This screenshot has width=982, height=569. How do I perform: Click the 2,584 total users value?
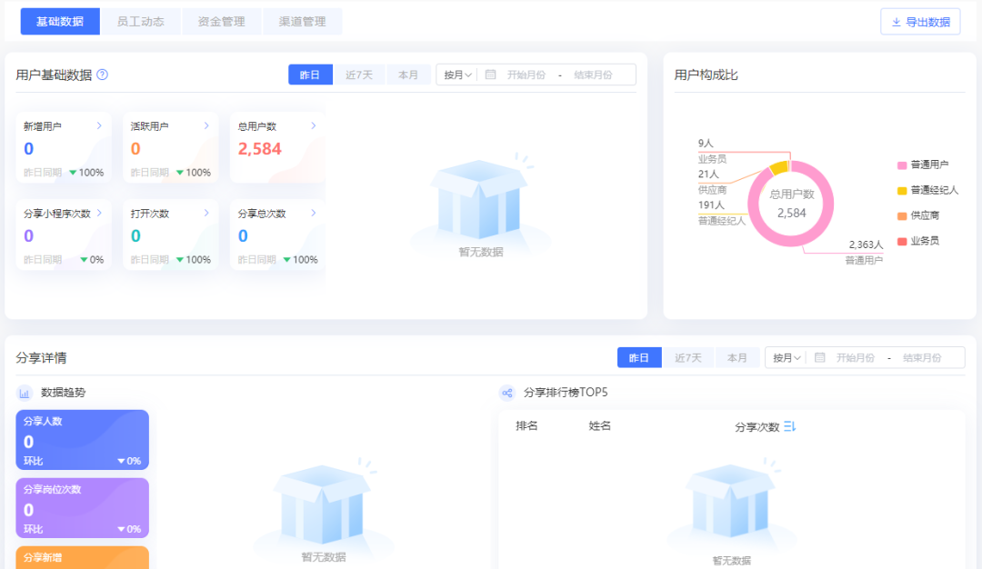pyautogui.click(x=259, y=149)
